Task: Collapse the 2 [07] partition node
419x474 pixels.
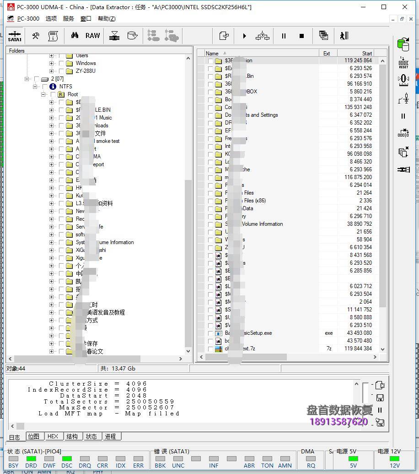Action: pyautogui.click(x=27, y=79)
